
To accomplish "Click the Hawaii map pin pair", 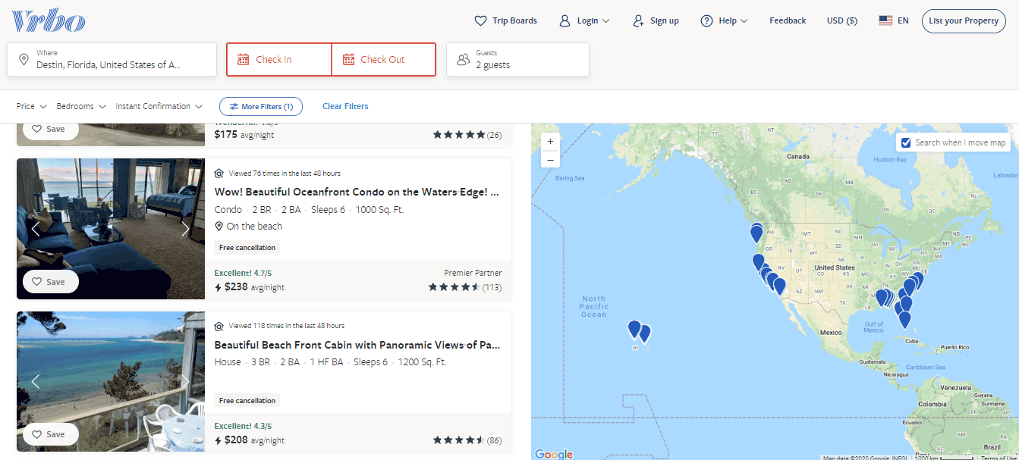I will (640, 330).
